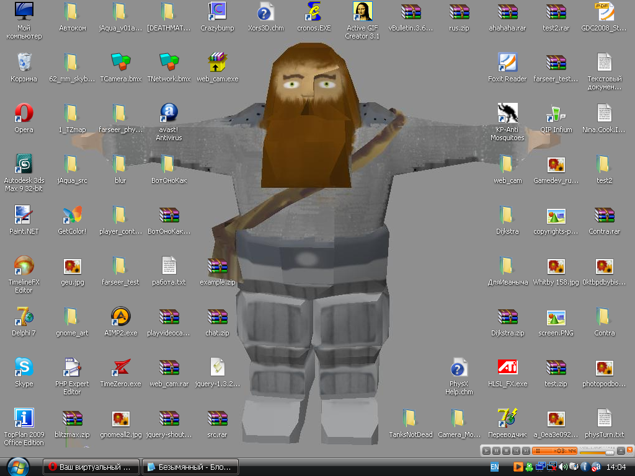
Task: Click the eject button in mini player
Action: (621, 451)
